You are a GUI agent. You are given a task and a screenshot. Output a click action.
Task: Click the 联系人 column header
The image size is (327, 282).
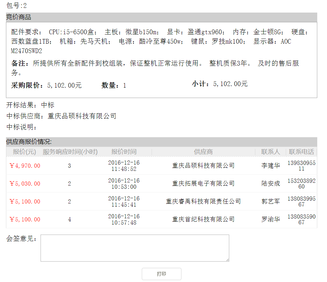[270, 152]
